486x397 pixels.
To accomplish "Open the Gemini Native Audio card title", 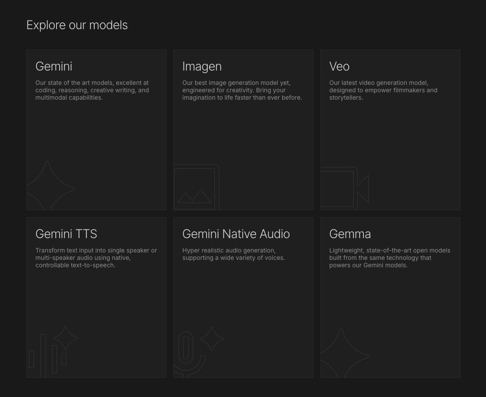I will click(x=236, y=234).
